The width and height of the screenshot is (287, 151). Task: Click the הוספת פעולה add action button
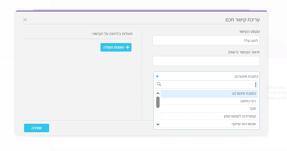[x=116, y=47]
